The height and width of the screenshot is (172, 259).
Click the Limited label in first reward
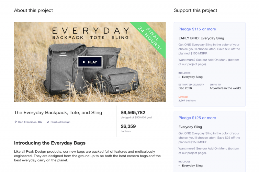183,97
